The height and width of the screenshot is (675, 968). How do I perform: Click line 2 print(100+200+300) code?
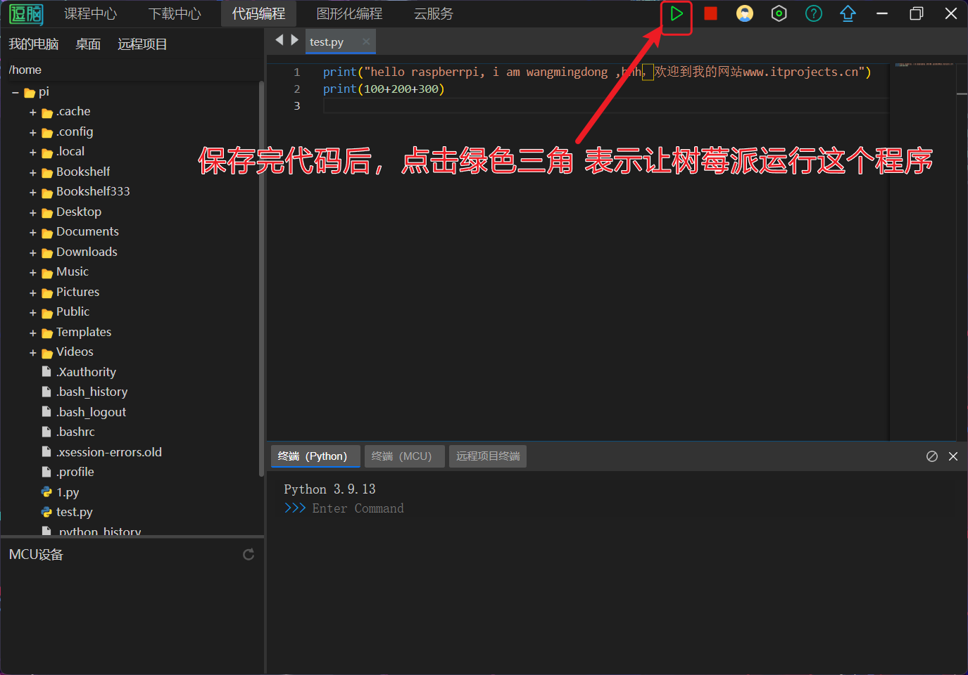[384, 89]
